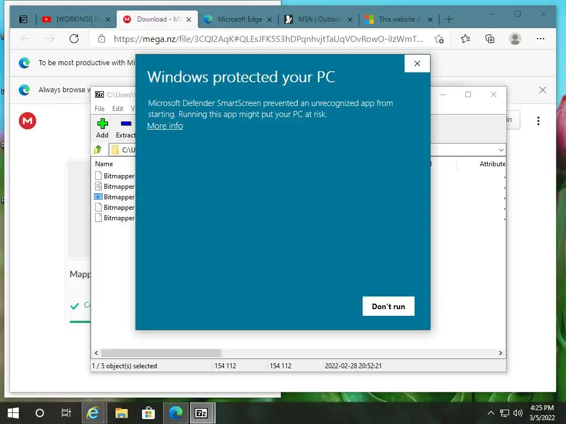Show hidden system tray icons
Image resolution: width=566 pixels, height=424 pixels.
pyautogui.click(x=491, y=413)
